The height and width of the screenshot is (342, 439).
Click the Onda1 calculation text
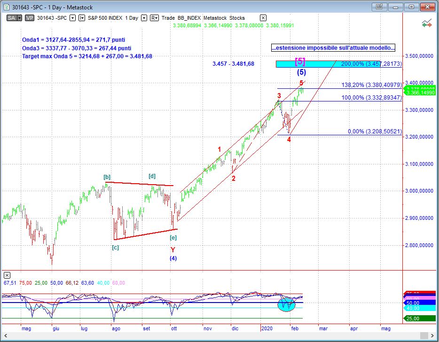click(x=73, y=40)
